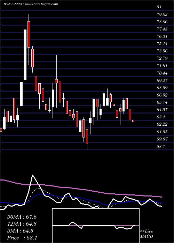174x243 pixels.
Task: Click the 72.79 price axis label
Action: pos(162,58)
